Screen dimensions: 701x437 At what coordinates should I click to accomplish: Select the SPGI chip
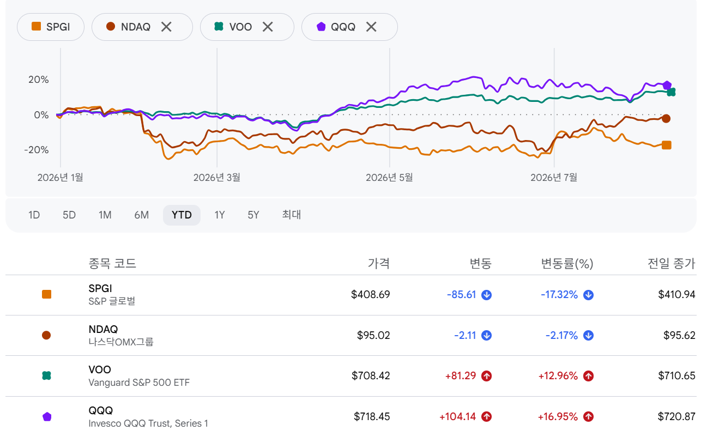point(51,27)
